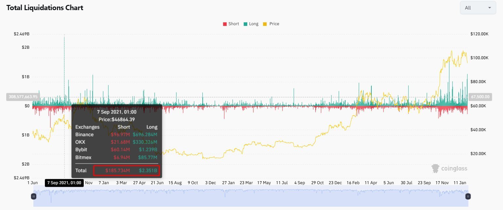Click the red Short legend color square

click(225, 24)
